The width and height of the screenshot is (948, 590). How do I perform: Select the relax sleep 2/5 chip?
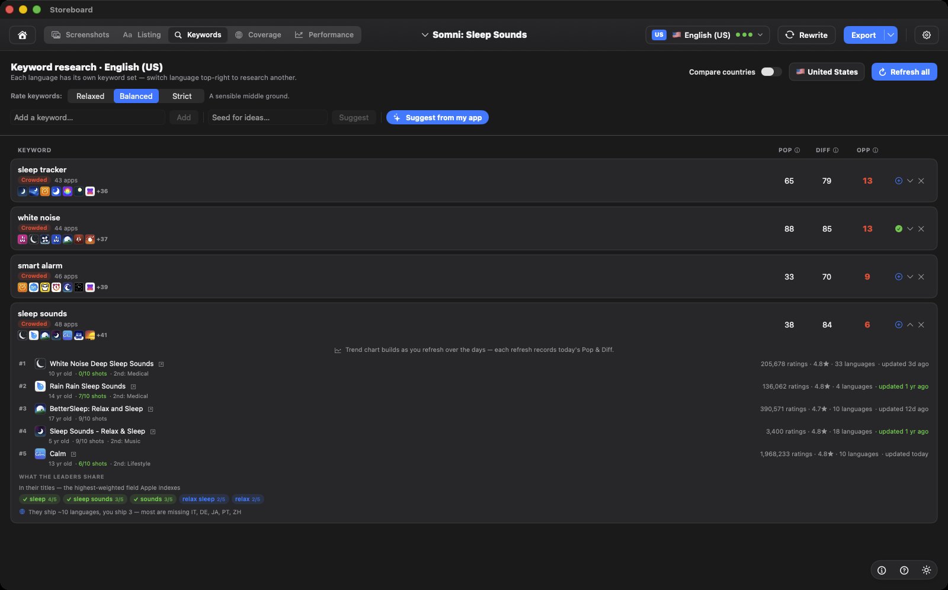204,499
